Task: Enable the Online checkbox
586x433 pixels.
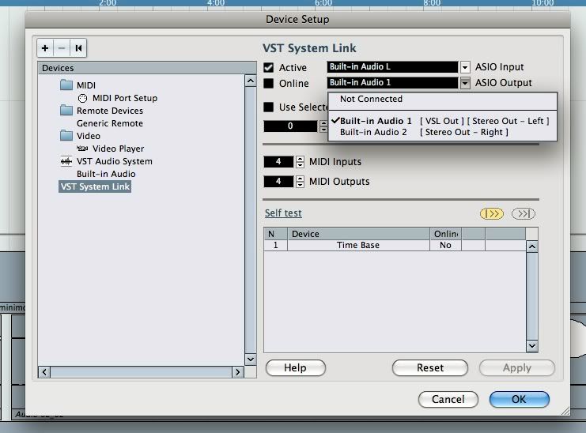Action: pyautogui.click(x=268, y=83)
